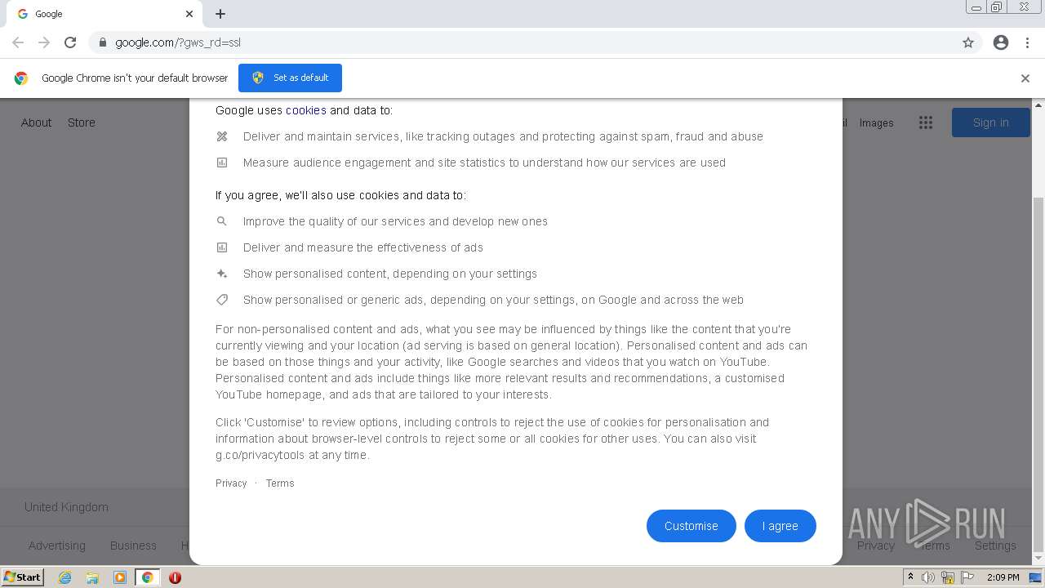Click the vertical scrollbar thumb
Image resolution: width=1045 pixels, height=588 pixels.
pos(1038,373)
